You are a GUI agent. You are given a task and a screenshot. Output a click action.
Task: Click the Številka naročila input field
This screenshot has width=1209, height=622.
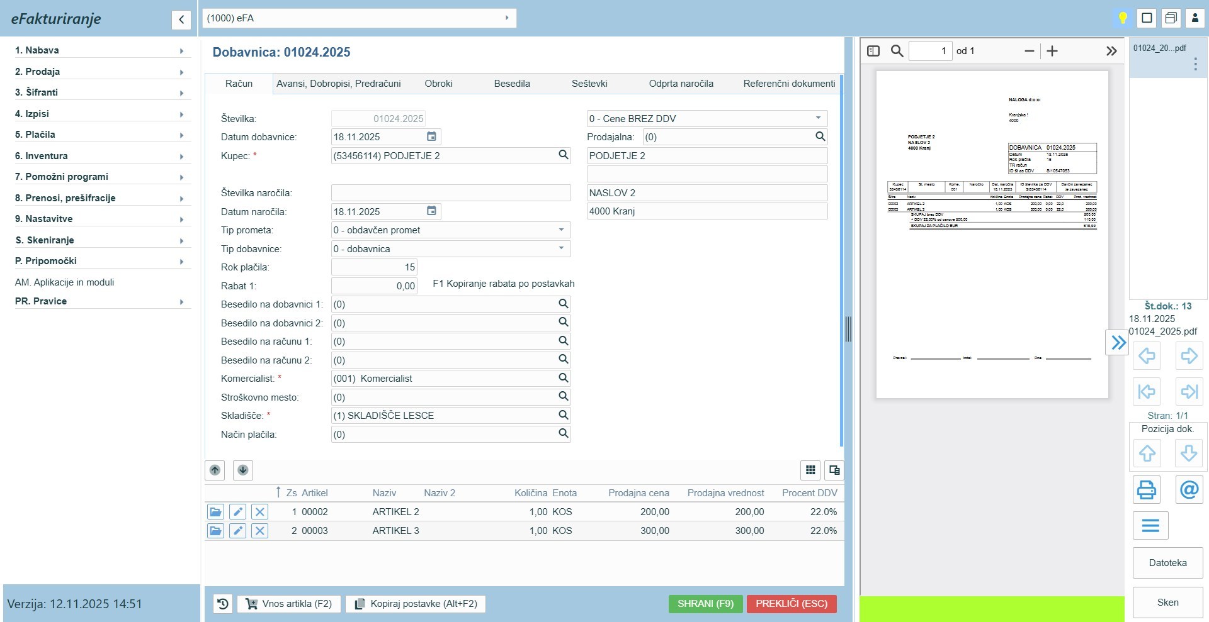coord(450,193)
